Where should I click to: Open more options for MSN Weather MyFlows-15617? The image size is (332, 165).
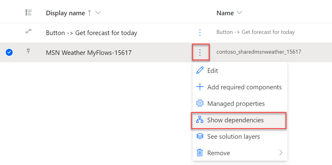[x=200, y=52]
